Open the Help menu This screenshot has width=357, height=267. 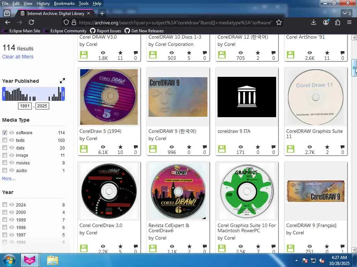97,3
